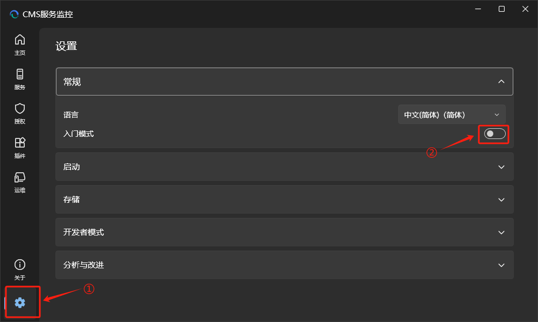Open the 服务 services icon
This screenshot has height=322, width=538.
(x=20, y=74)
